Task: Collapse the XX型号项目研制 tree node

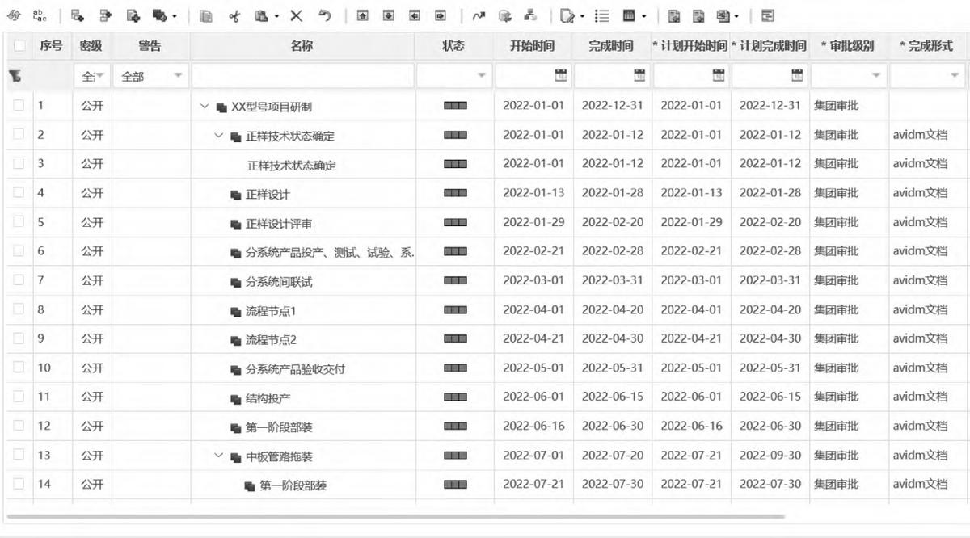Action: point(204,107)
